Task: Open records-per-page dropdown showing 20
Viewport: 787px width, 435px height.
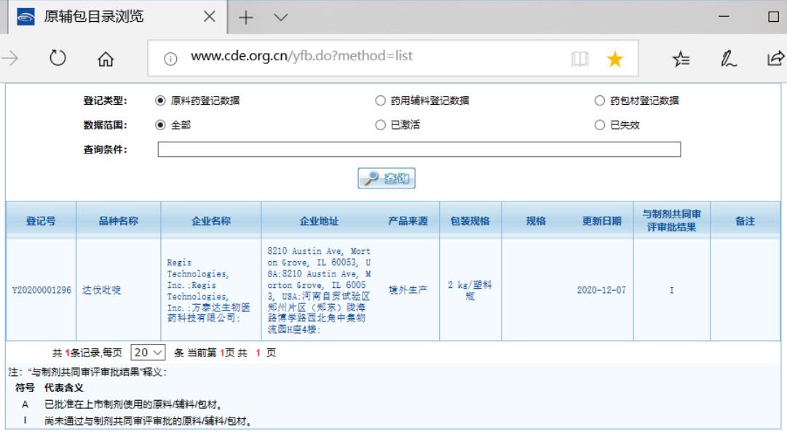Action: coord(149,352)
